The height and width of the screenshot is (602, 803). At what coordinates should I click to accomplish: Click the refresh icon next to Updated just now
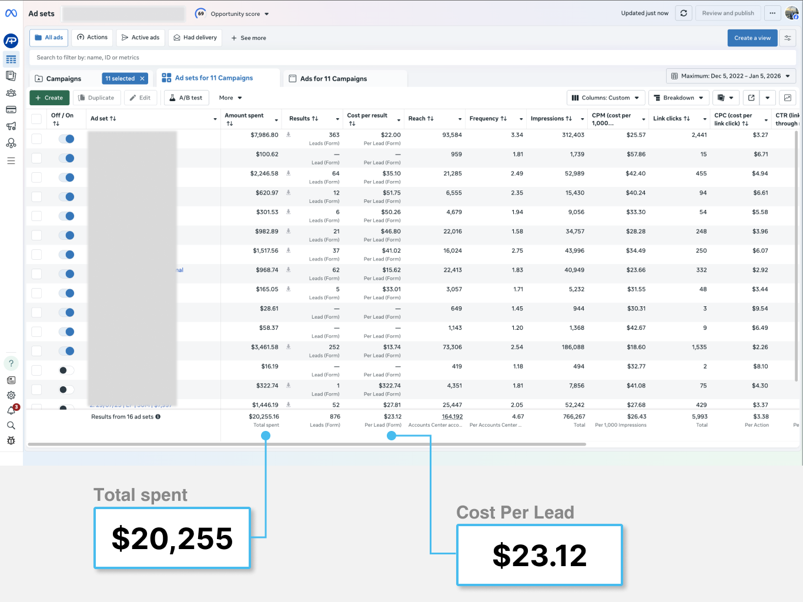(x=684, y=13)
